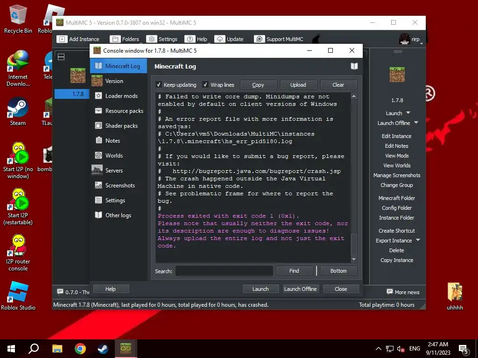
Task: Open the Notes page
Action: [119, 140]
